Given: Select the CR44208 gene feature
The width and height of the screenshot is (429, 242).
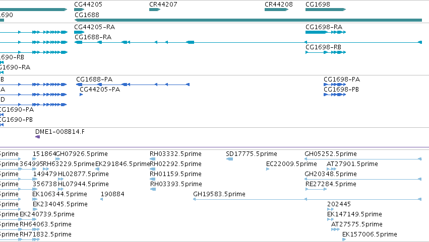Looking at the screenshot, I should [276, 10].
